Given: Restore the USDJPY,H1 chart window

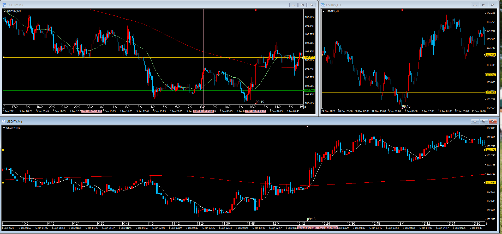Looking at the screenshot, I should (484, 5).
